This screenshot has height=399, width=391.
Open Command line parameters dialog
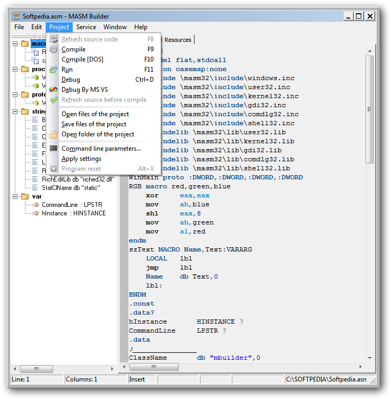104,149
